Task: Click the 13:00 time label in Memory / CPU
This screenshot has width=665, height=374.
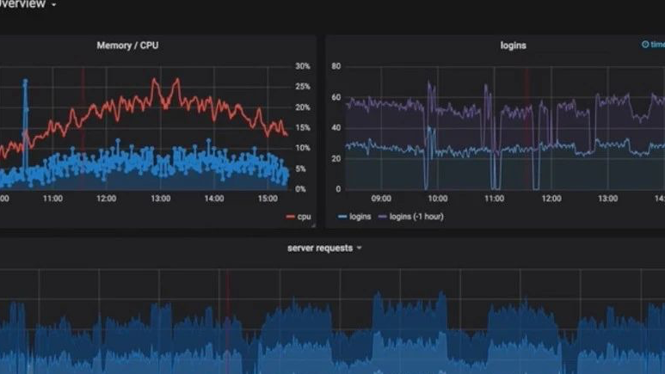Action: (160, 199)
